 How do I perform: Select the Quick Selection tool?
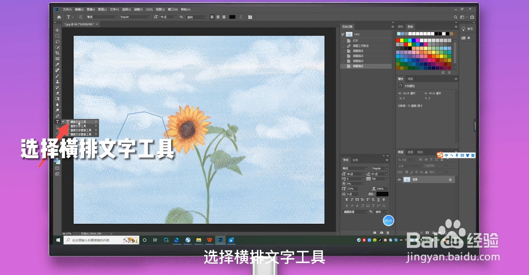tap(57, 47)
